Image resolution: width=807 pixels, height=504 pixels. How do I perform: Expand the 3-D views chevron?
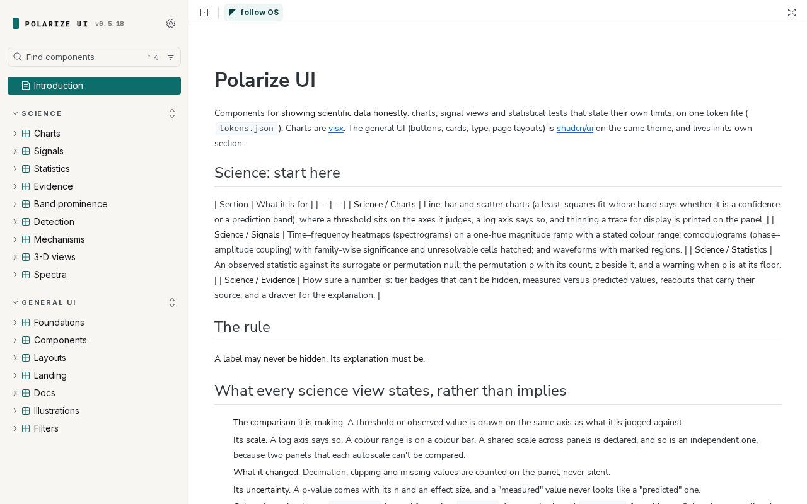(15, 257)
